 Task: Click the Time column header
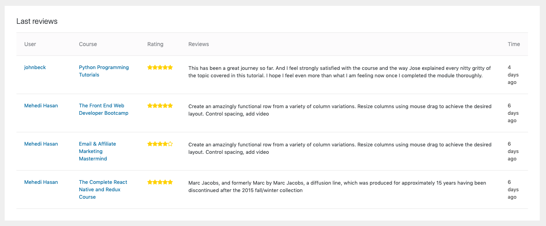tap(514, 44)
